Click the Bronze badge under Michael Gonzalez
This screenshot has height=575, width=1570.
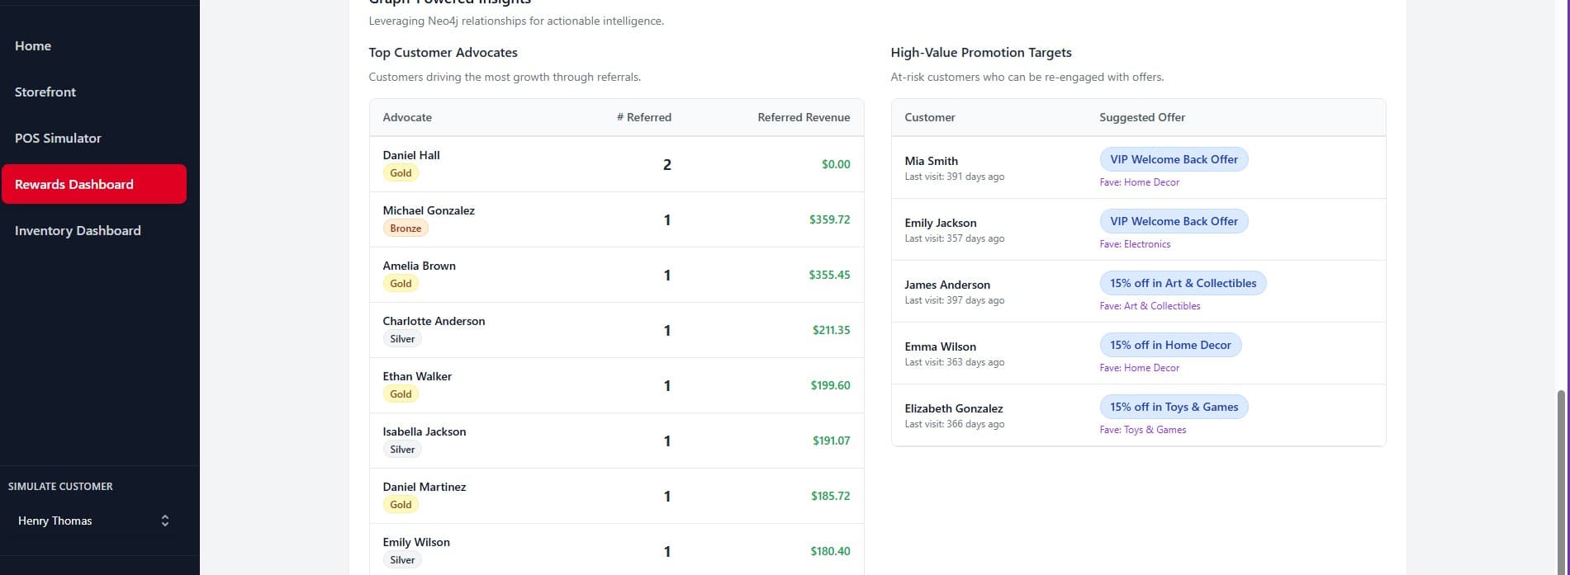(406, 229)
